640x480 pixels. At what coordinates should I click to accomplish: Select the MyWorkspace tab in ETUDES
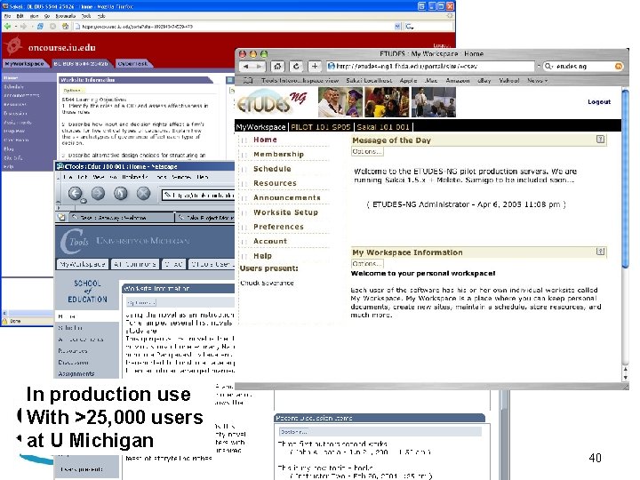tap(260, 127)
